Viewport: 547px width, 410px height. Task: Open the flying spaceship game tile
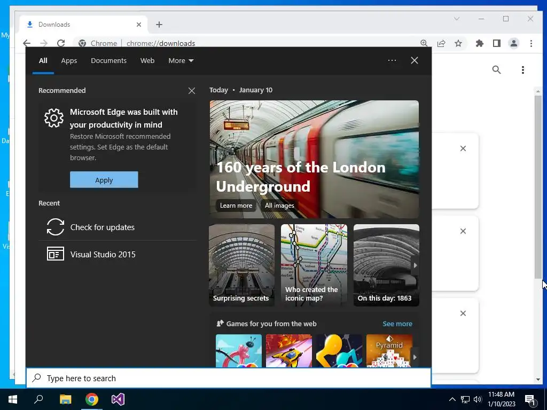(x=289, y=351)
